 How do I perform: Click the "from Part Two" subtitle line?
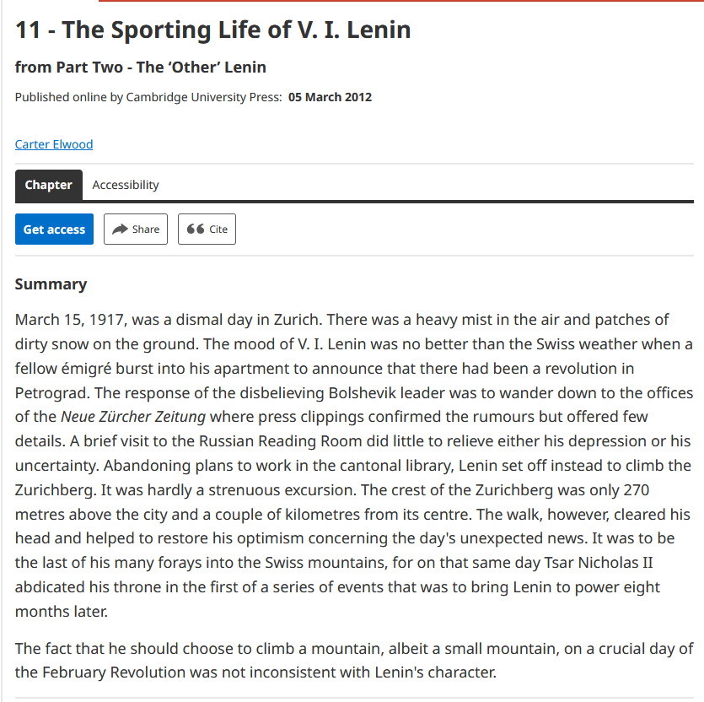pyautogui.click(x=141, y=67)
